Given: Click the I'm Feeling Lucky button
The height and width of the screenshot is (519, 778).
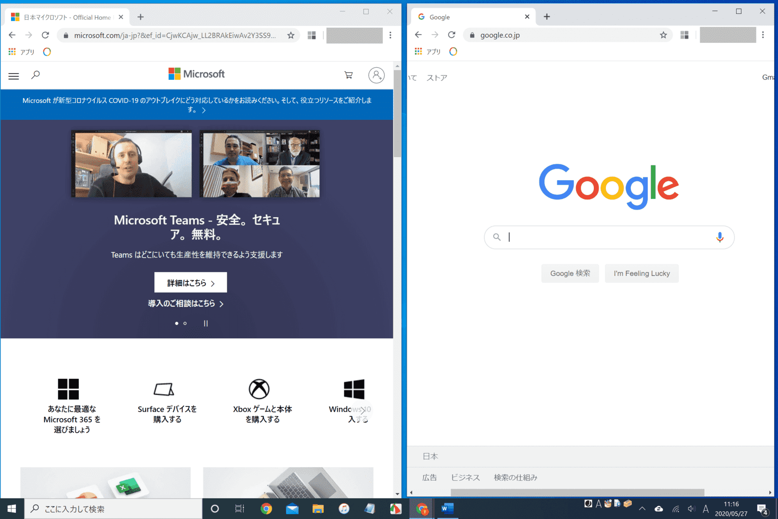Looking at the screenshot, I should [642, 273].
